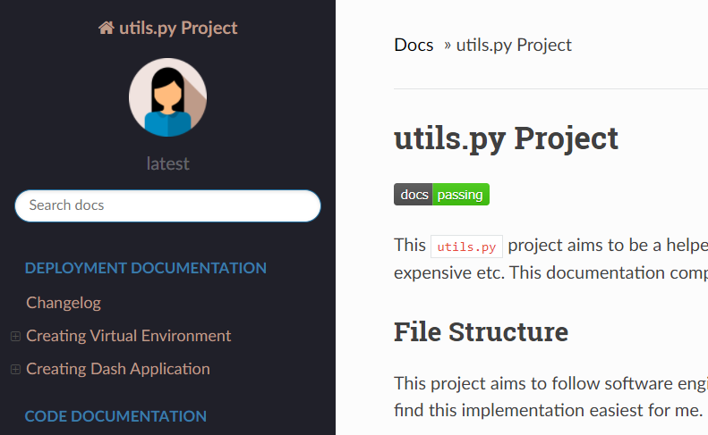
Task: Click the home icon in the sidebar header
Action: click(x=107, y=28)
